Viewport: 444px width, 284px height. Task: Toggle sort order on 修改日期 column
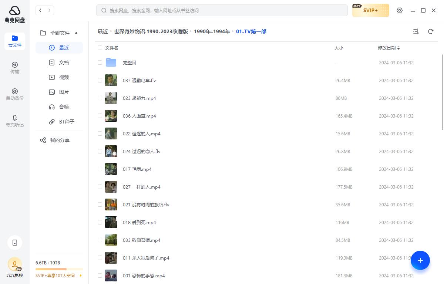point(388,48)
